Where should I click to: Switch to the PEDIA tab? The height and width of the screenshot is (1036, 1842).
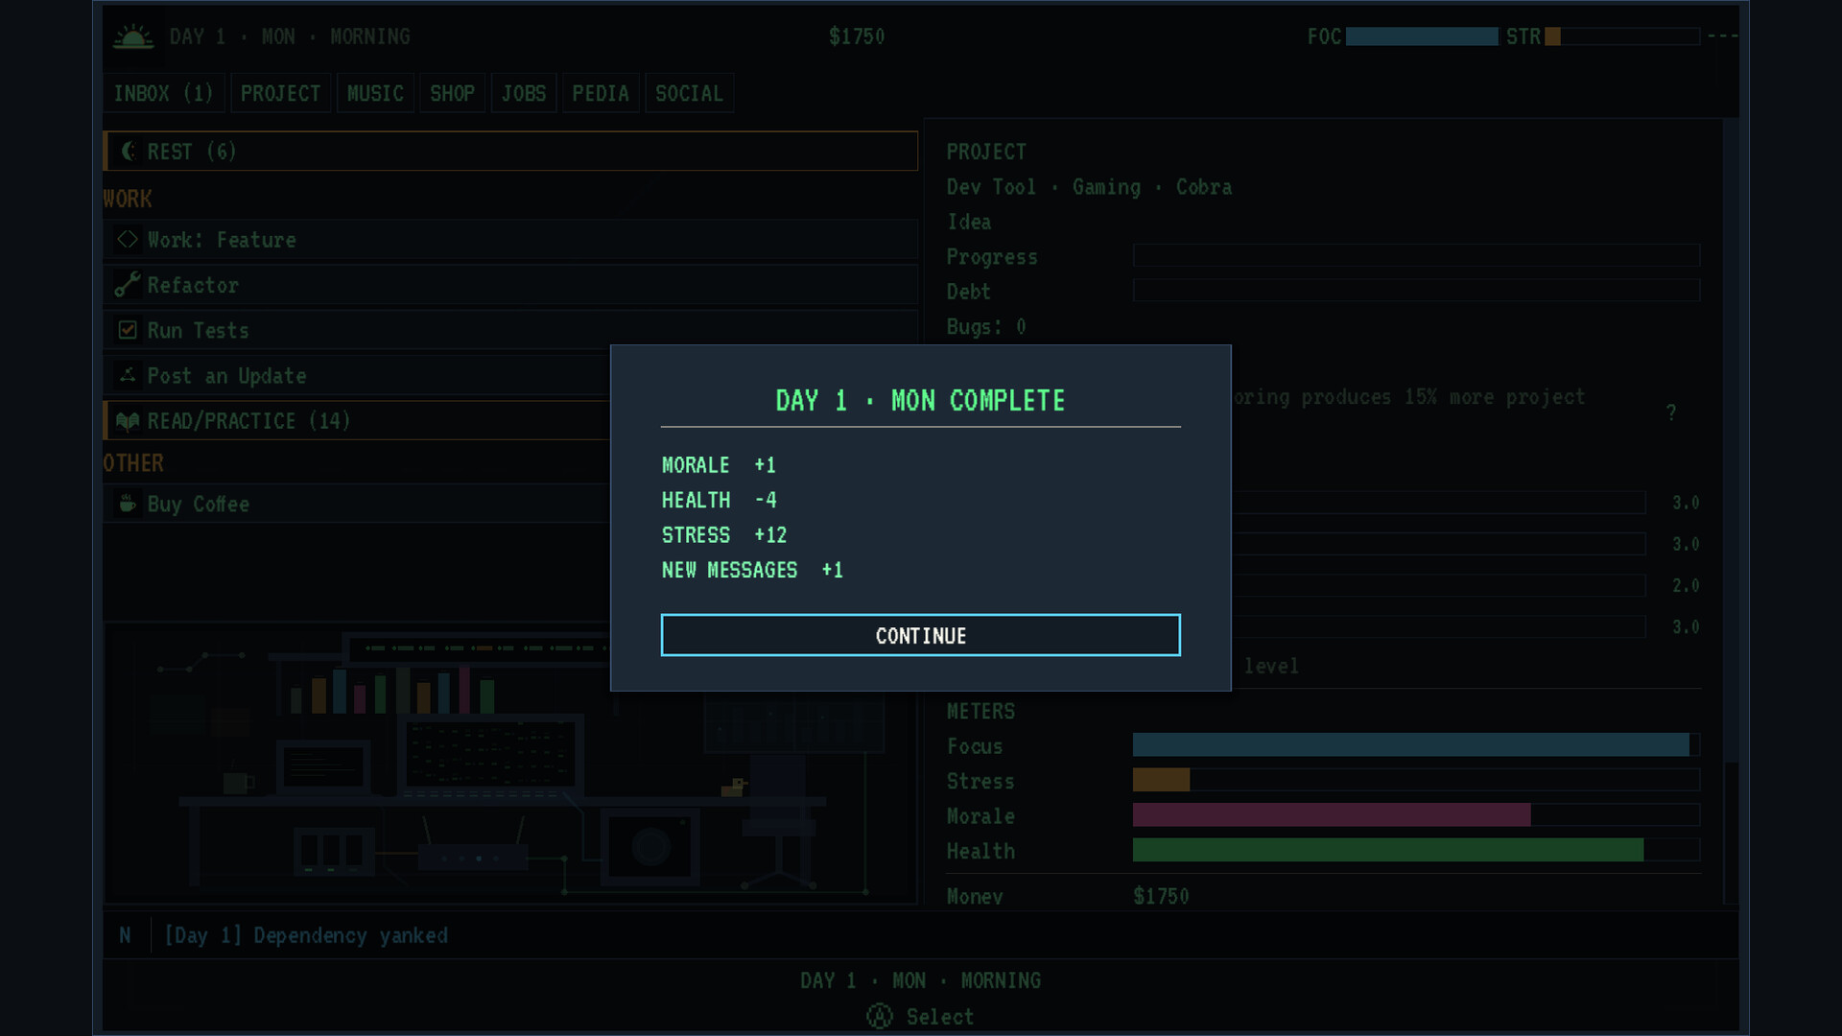point(601,93)
